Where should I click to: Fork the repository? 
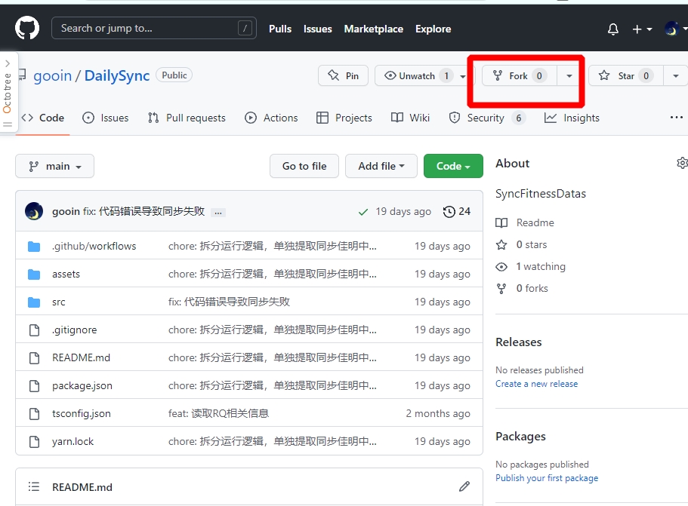point(520,76)
